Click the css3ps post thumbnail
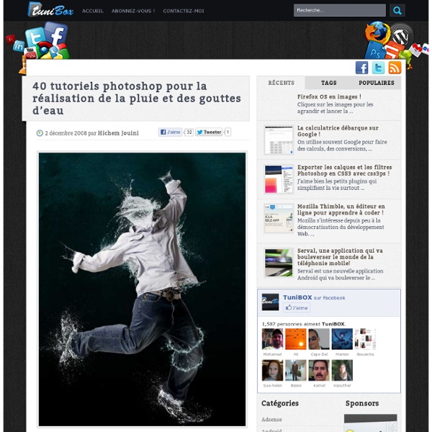 tap(279, 179)
